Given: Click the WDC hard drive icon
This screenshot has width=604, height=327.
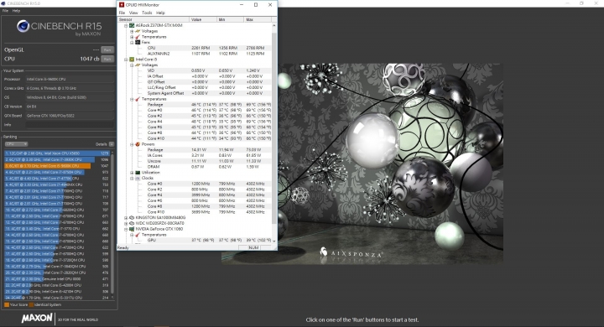Looking at the screenshot, I should (132, 223).
